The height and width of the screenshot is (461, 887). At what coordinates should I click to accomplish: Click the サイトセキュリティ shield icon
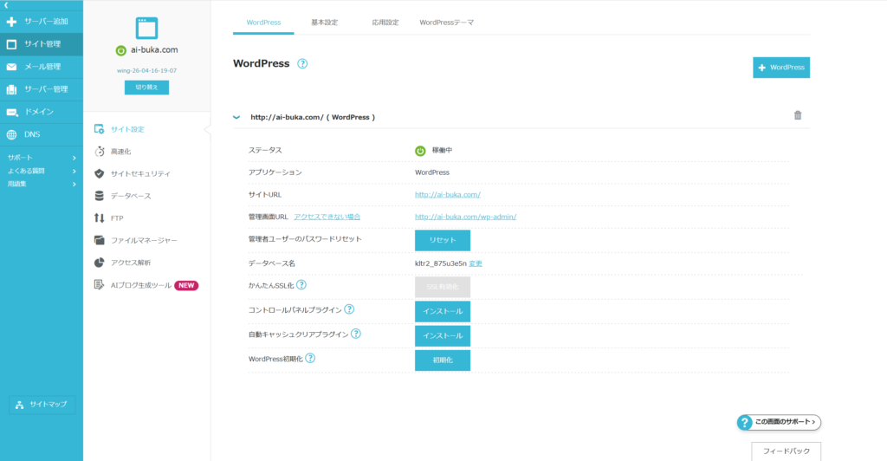[99, 173]
